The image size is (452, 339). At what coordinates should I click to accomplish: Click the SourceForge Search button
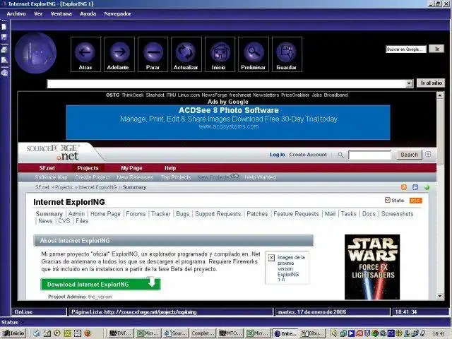[409, 155]
